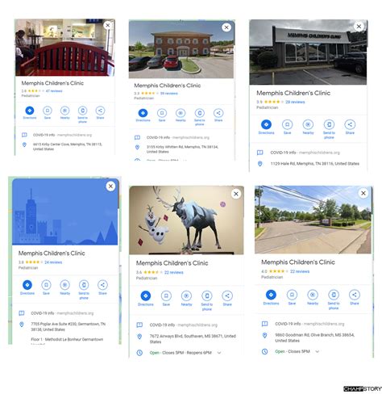Save the Poplar Ave Germantown clinic
382x394 pixels.
click(x=46, y=285)
